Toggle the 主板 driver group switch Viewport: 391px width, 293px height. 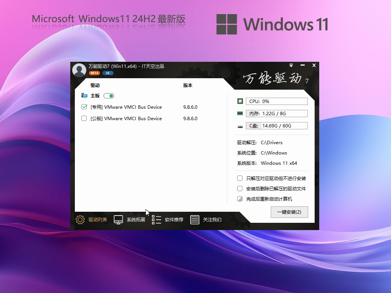(x=109, y=96)
